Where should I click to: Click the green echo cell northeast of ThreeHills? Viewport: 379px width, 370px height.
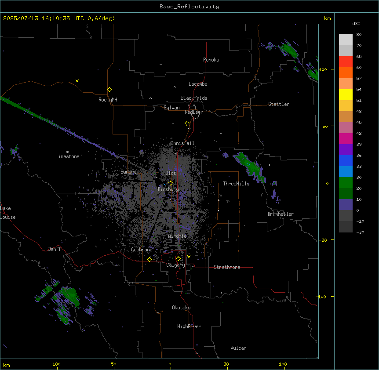point(251,167)
